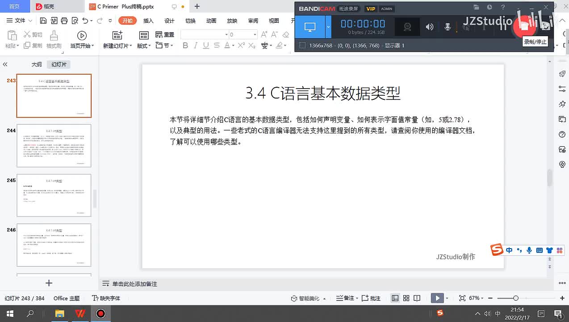Collapse the slide panel with double chevron
Screen dimensions: 569x322
5,64
